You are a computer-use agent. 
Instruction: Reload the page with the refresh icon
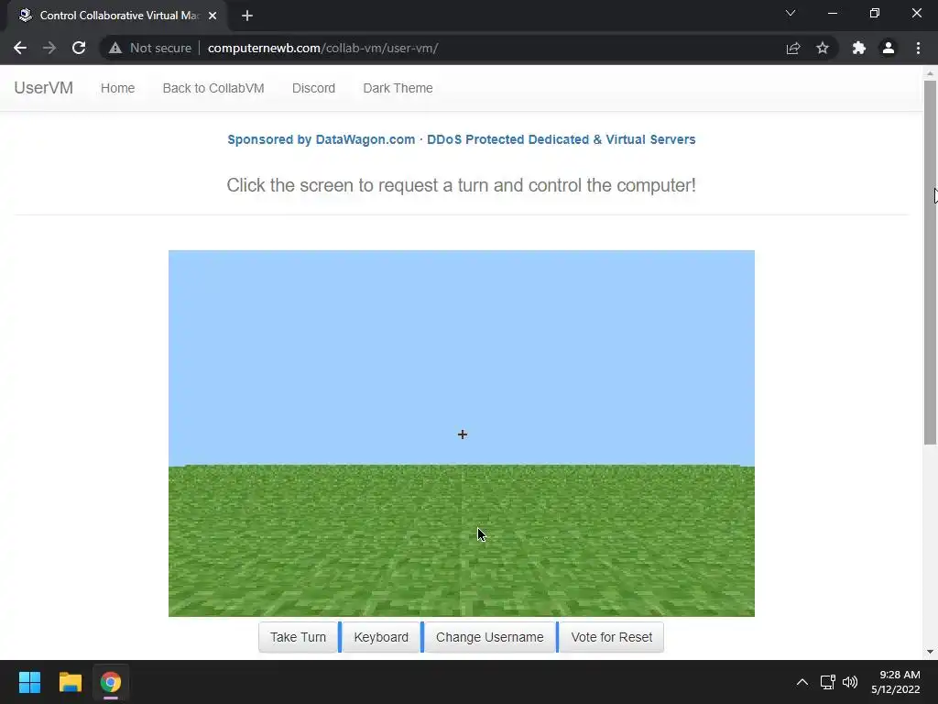pyautogui.click(x=79, y=48)
